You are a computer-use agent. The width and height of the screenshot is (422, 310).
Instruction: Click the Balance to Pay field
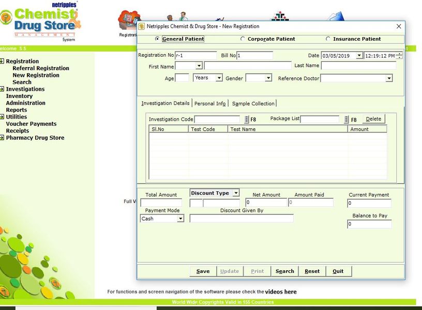(x=369, y=224)
